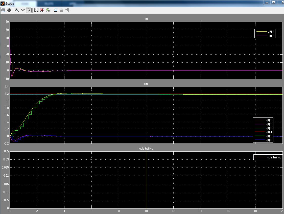284x214 pixels.
Task: Save current axes settings
Action: coord(42,10)
